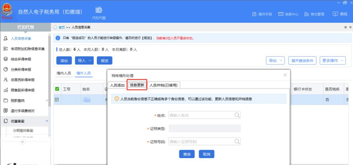353x165 pixels.
Task: Collapse the left sidebar with double-arrow icon
Action: 23,142
